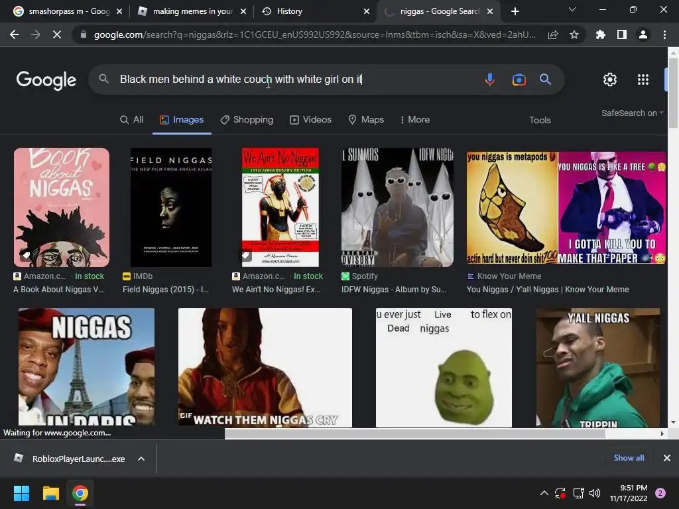Open the Chrome three-dot menu
679x509 pixels.
tap(664, 34)
